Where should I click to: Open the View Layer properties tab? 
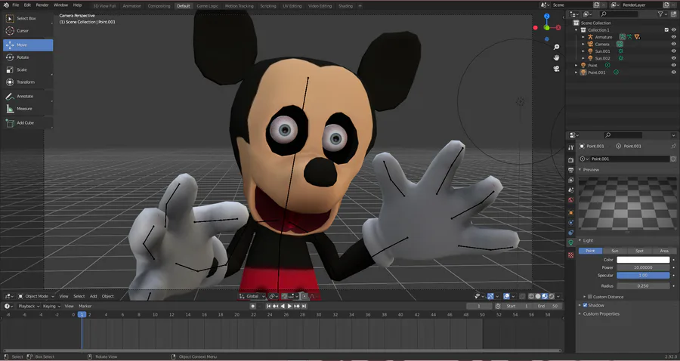coord(570,180)
